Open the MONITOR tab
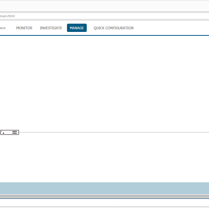The height and width of the screenshot is (208, 209). (x=24, y=28)
